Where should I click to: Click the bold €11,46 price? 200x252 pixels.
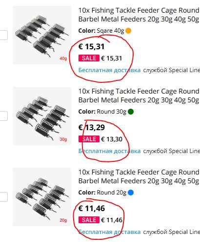(92, 209)
